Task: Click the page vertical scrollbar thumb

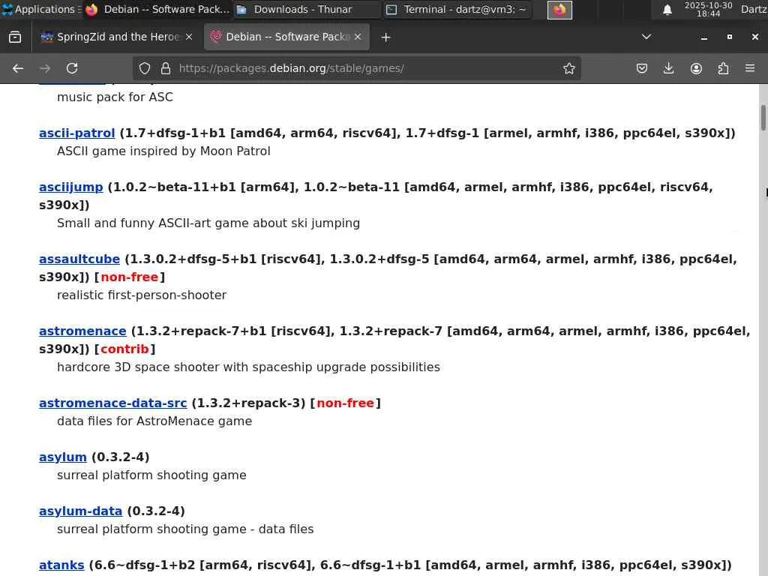Action: point(763,118)
